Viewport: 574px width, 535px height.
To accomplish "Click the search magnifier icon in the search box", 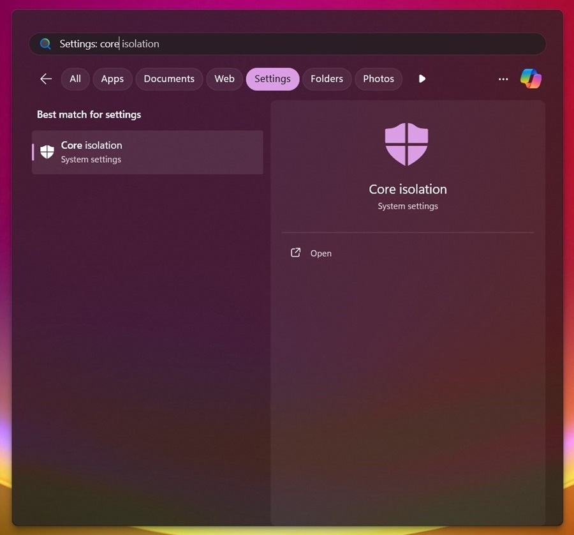I will pyautogui.click(x=45, y=43).
